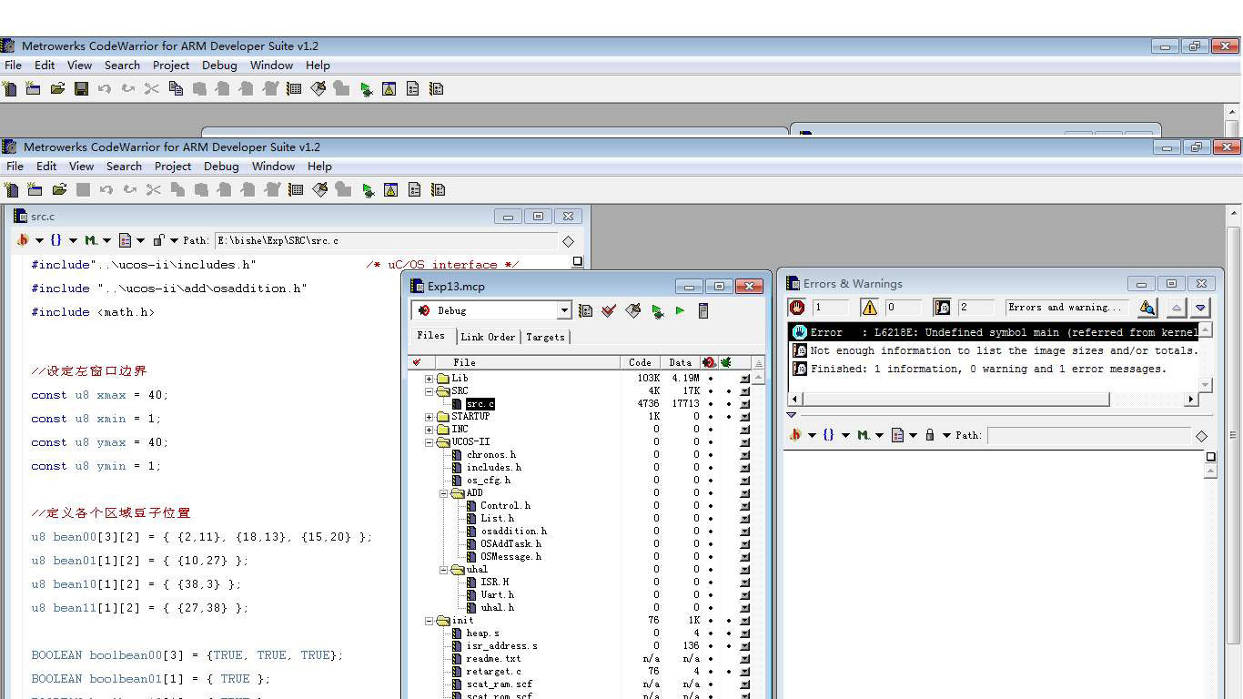
Task: Expand the Lib folder in file tree
Action: (429, 379)
